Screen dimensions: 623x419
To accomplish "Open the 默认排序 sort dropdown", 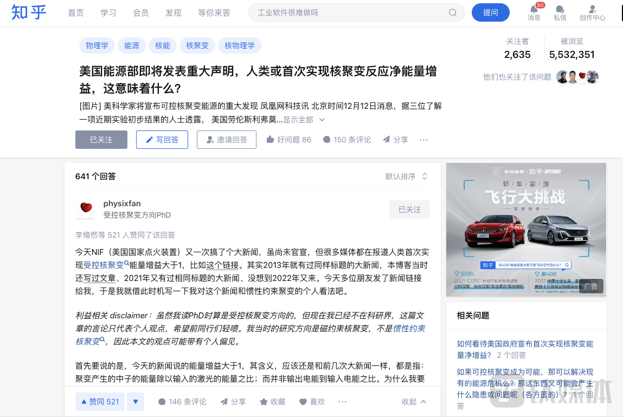I will point(407,176).
